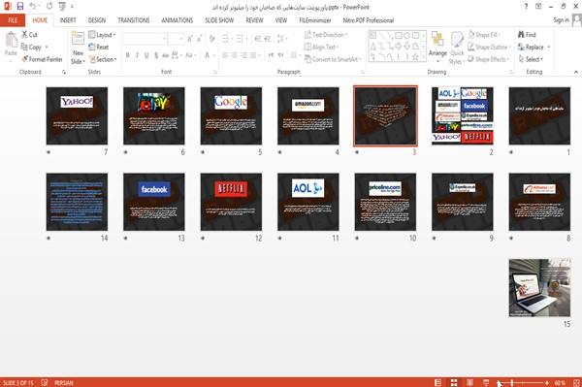The image size is (582, 387).
Task: Switch to the SLIDE SHOW tab
Action: [219, 20]
